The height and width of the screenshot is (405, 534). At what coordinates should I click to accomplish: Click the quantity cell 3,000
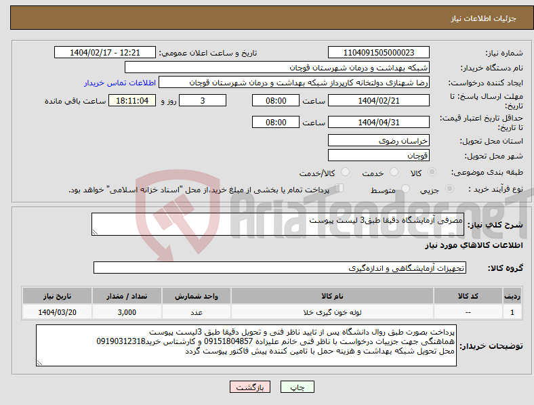tap(127, 312)
